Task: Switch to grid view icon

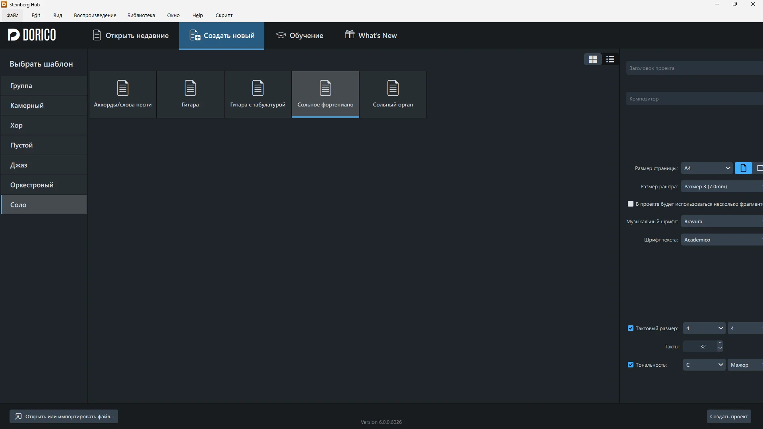Action: point(593,59)
